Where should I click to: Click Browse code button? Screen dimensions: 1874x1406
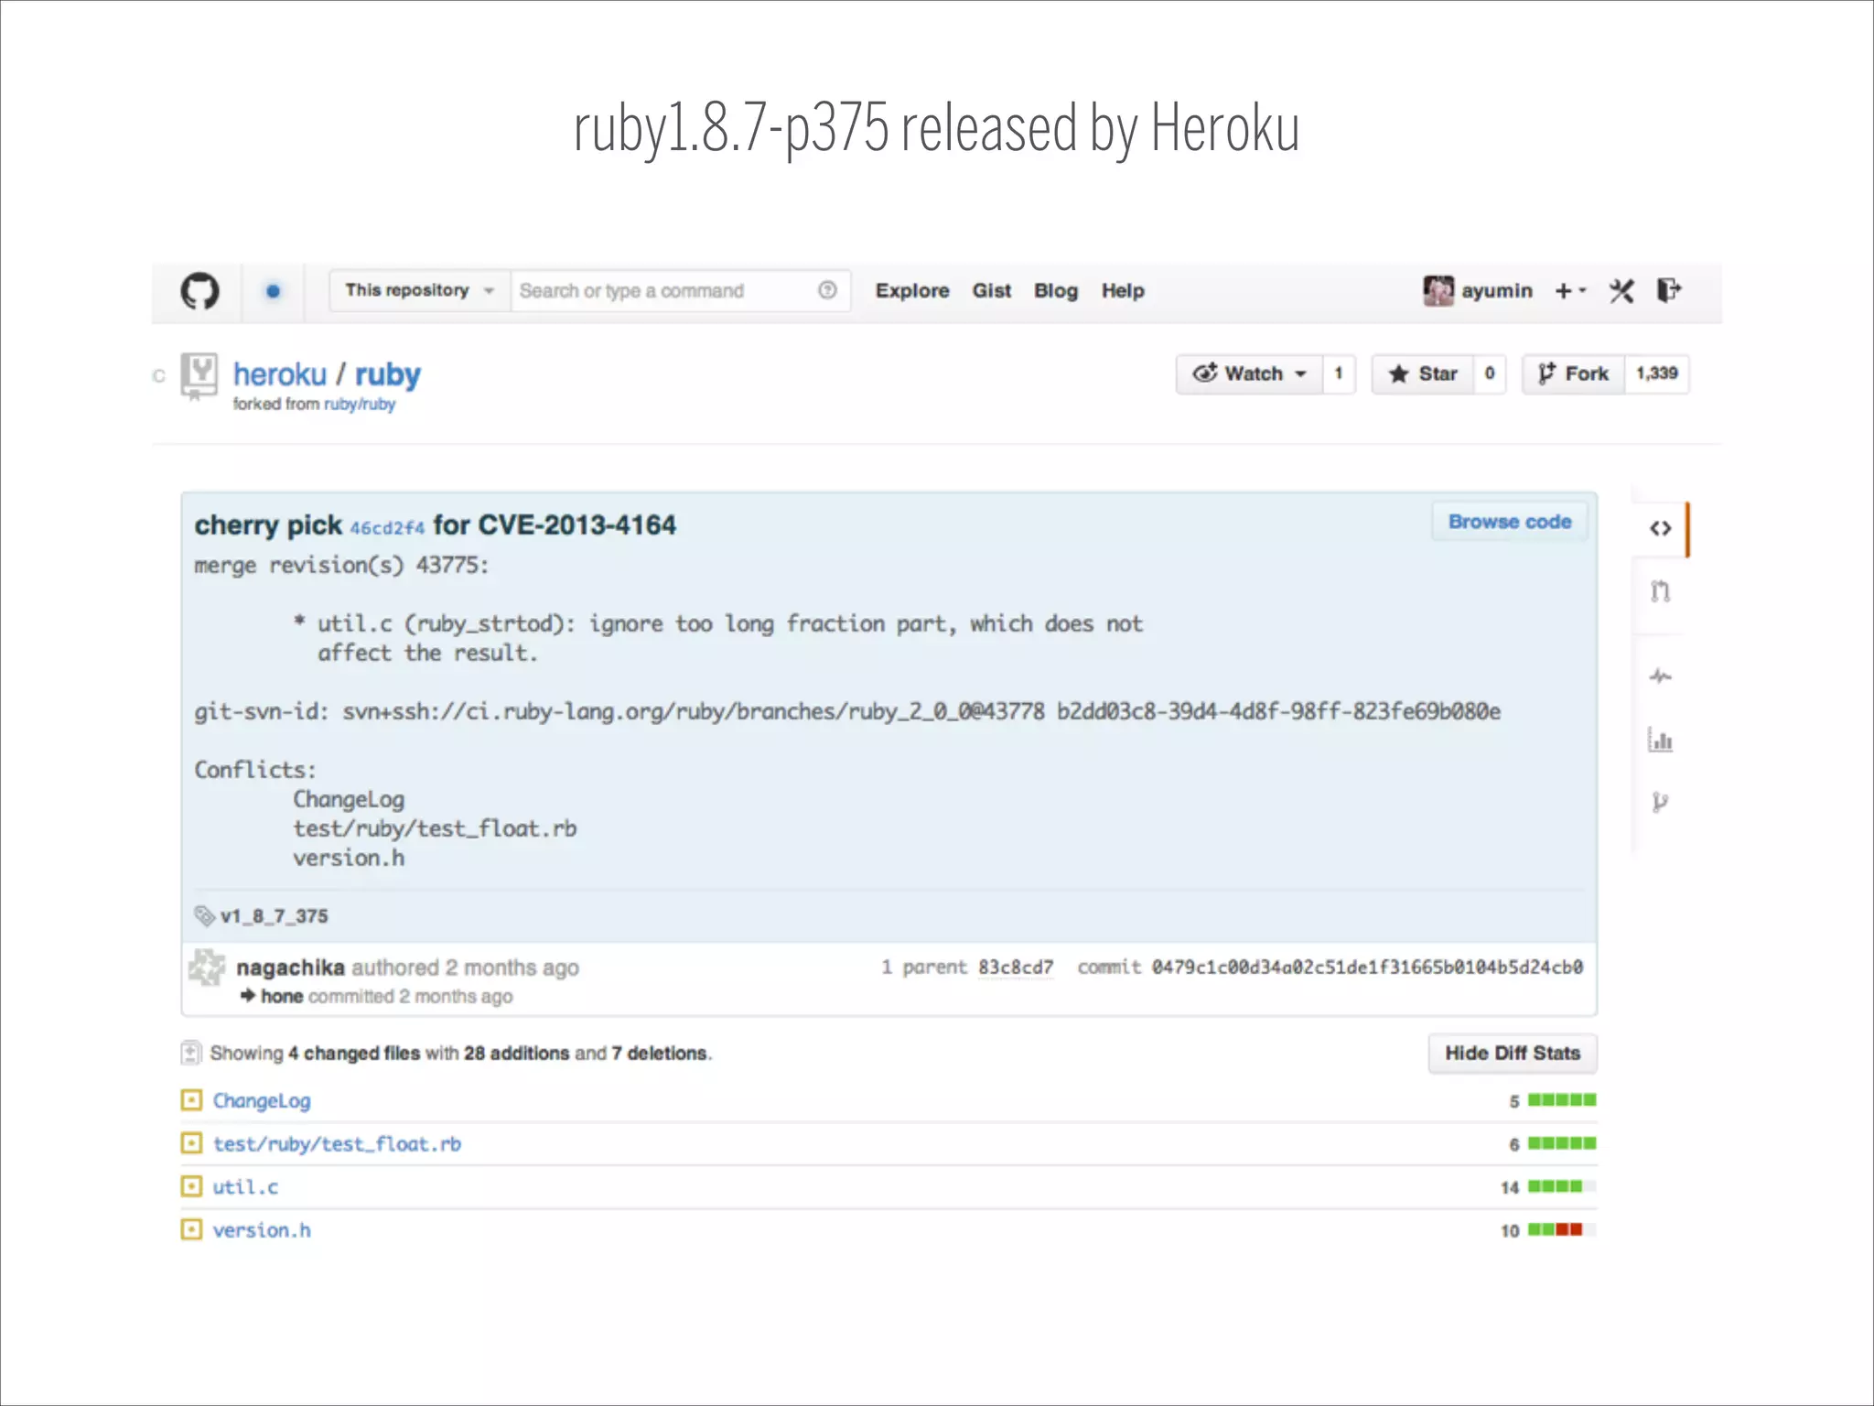(1510, 521)
